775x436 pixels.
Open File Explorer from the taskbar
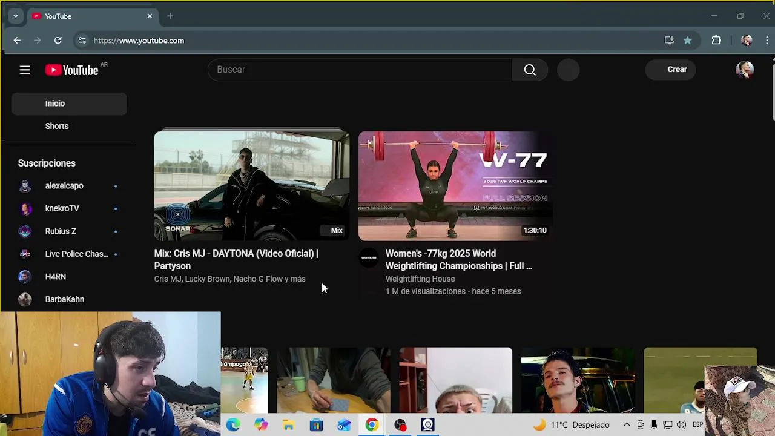(x=289, y=425)
